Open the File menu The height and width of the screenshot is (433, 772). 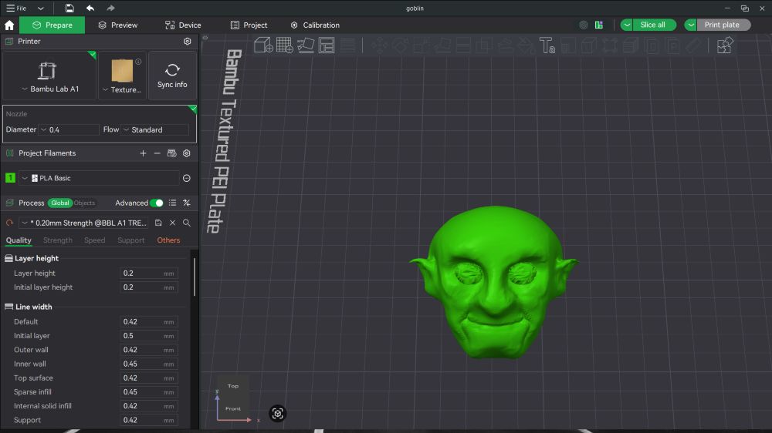click(x=16, y=8)
